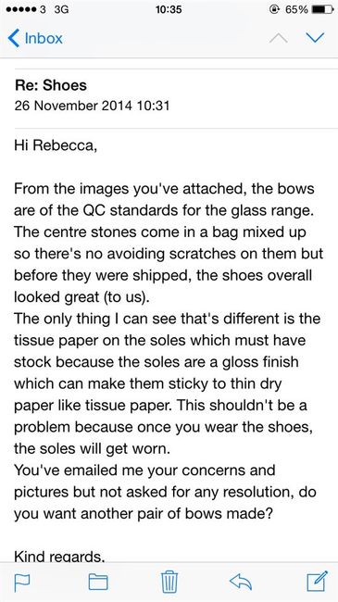Tap the 3G network indicator

pyautogui.click(x=61, y=9)
